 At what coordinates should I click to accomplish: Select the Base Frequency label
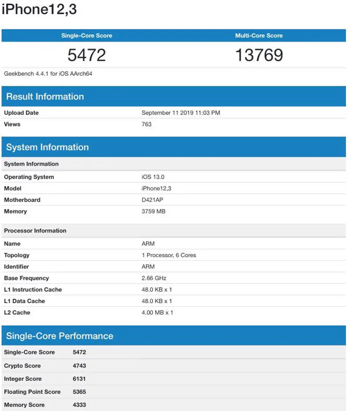tap(26, 278)
